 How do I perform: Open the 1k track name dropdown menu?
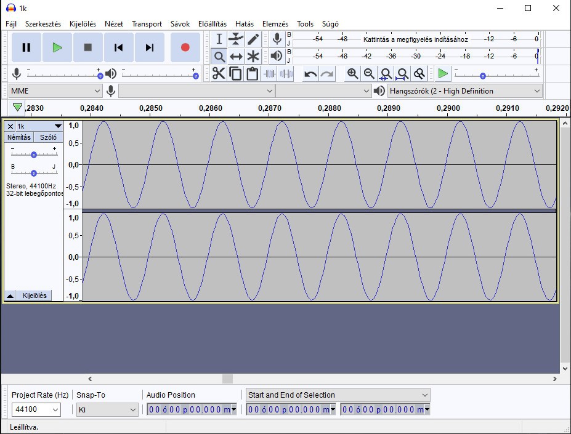click(x=39, y=126)
